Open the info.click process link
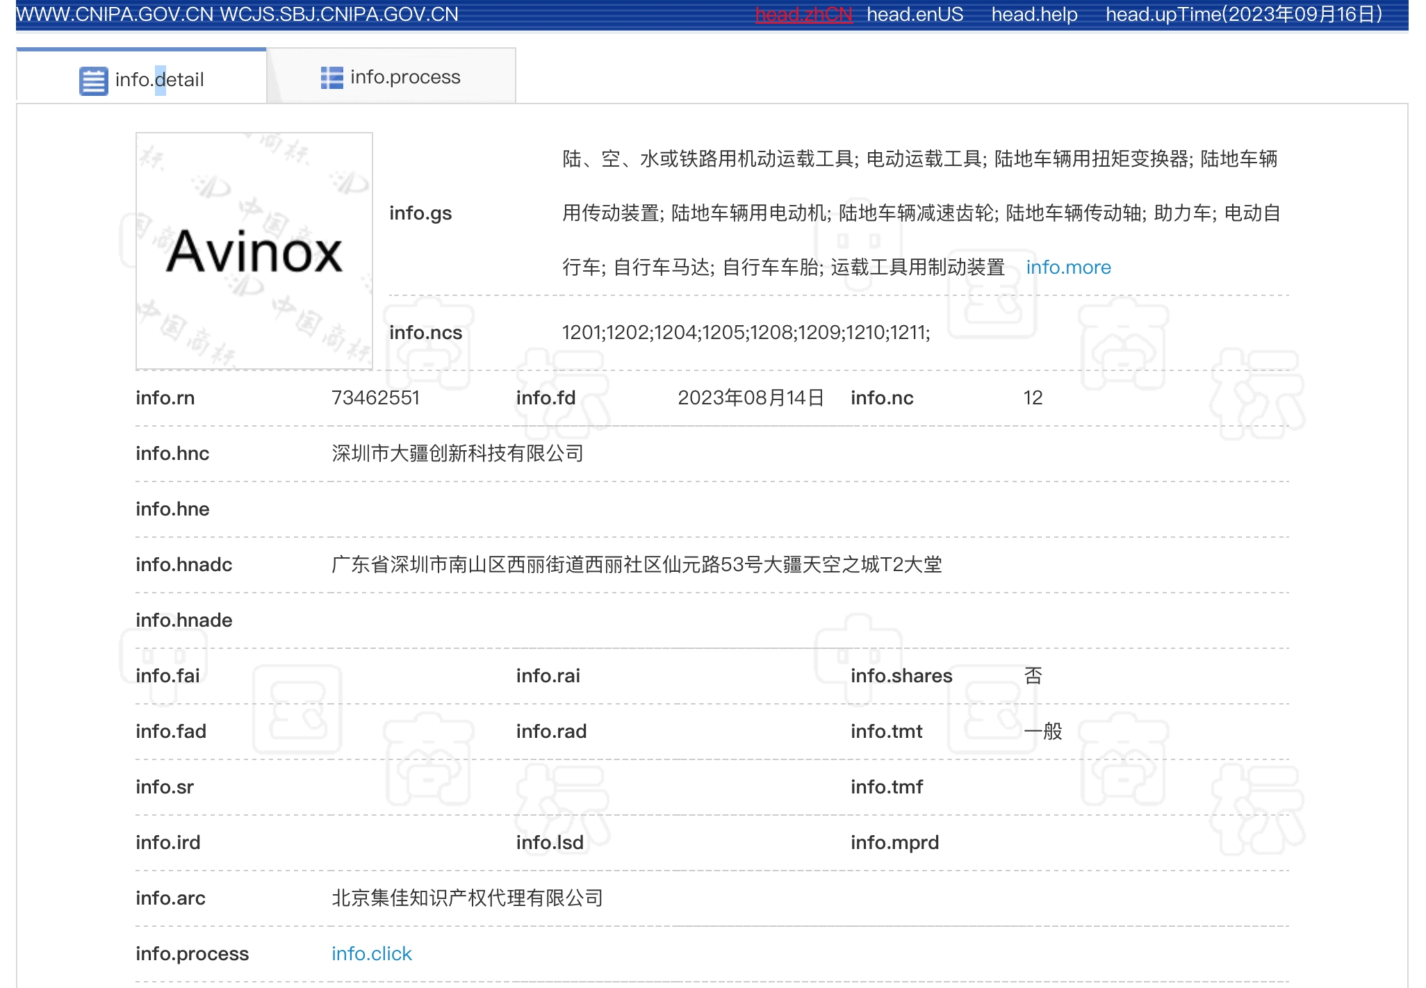 point(372,954)
